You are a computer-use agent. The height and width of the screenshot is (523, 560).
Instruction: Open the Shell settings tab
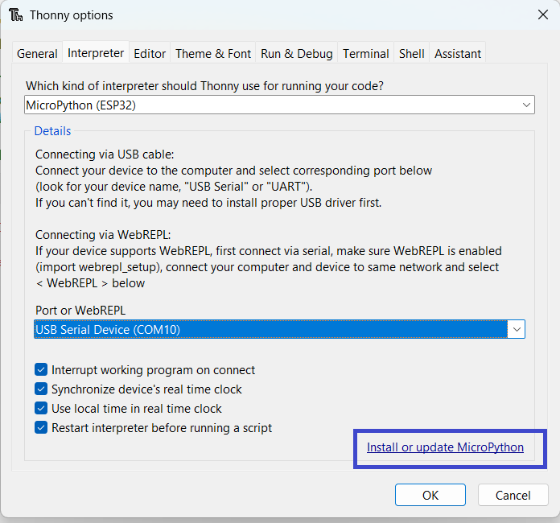411,54
